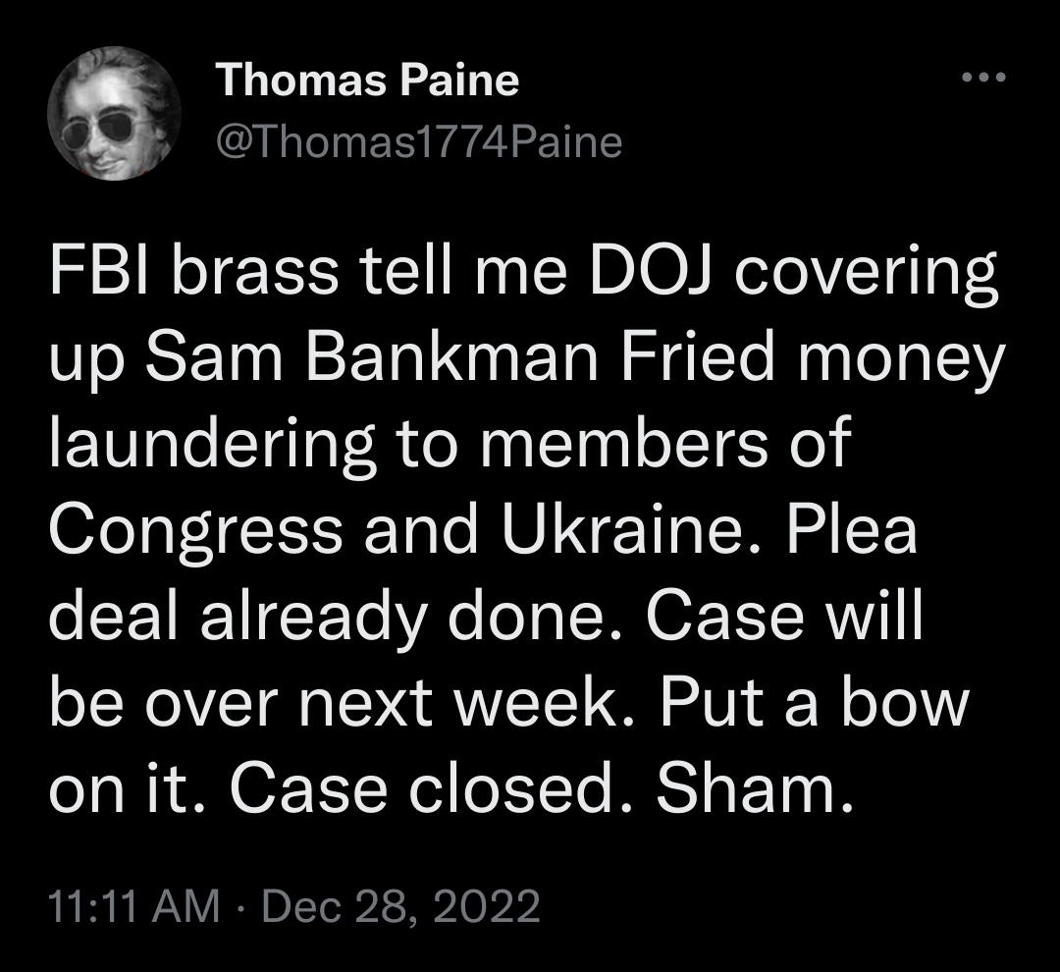
Task: Open the three-dot more options menu
Action: (x=984, y=78)
